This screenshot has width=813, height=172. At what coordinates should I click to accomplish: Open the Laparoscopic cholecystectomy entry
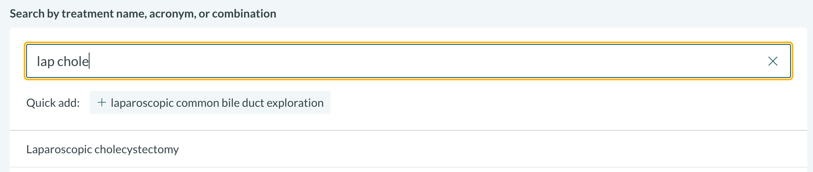tap(103, 149)
